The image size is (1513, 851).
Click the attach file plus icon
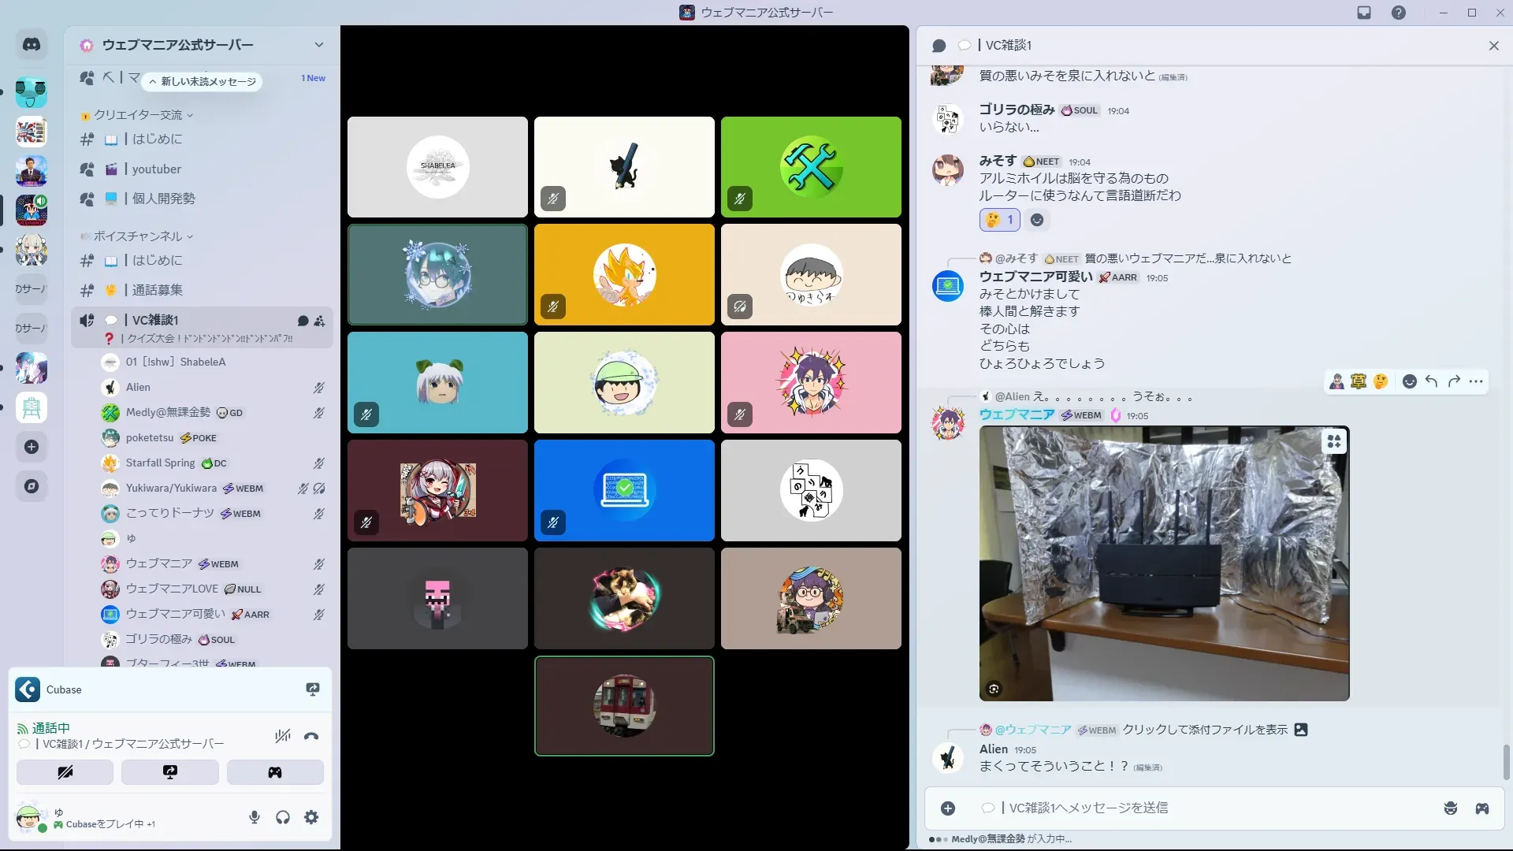point(948,808)
